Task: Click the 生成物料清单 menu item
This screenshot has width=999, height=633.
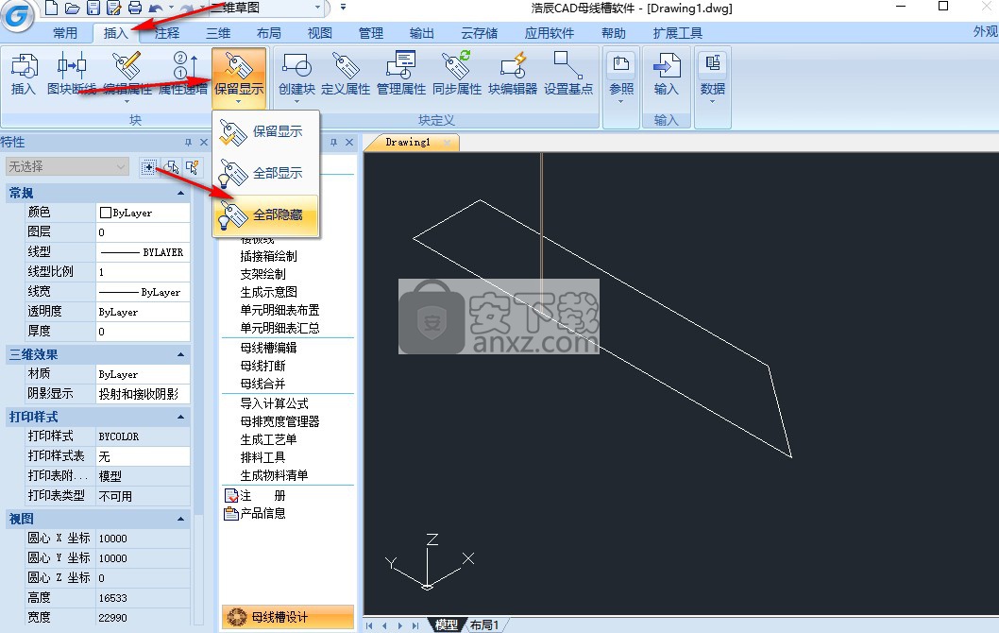Action: tap(274, 475)
